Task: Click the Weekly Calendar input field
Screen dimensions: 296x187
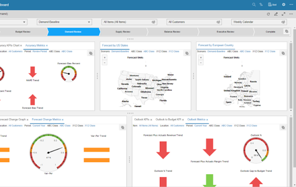Action: (x=259, y=22)
